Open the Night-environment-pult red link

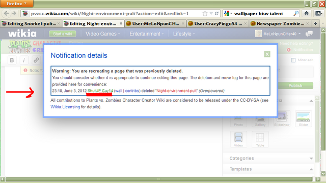click(x=177, y=91)
